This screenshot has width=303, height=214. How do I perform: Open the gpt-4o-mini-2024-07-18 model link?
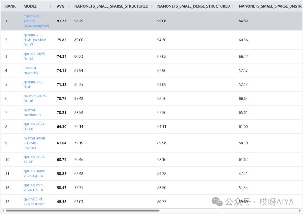click(x=34, y=187)
